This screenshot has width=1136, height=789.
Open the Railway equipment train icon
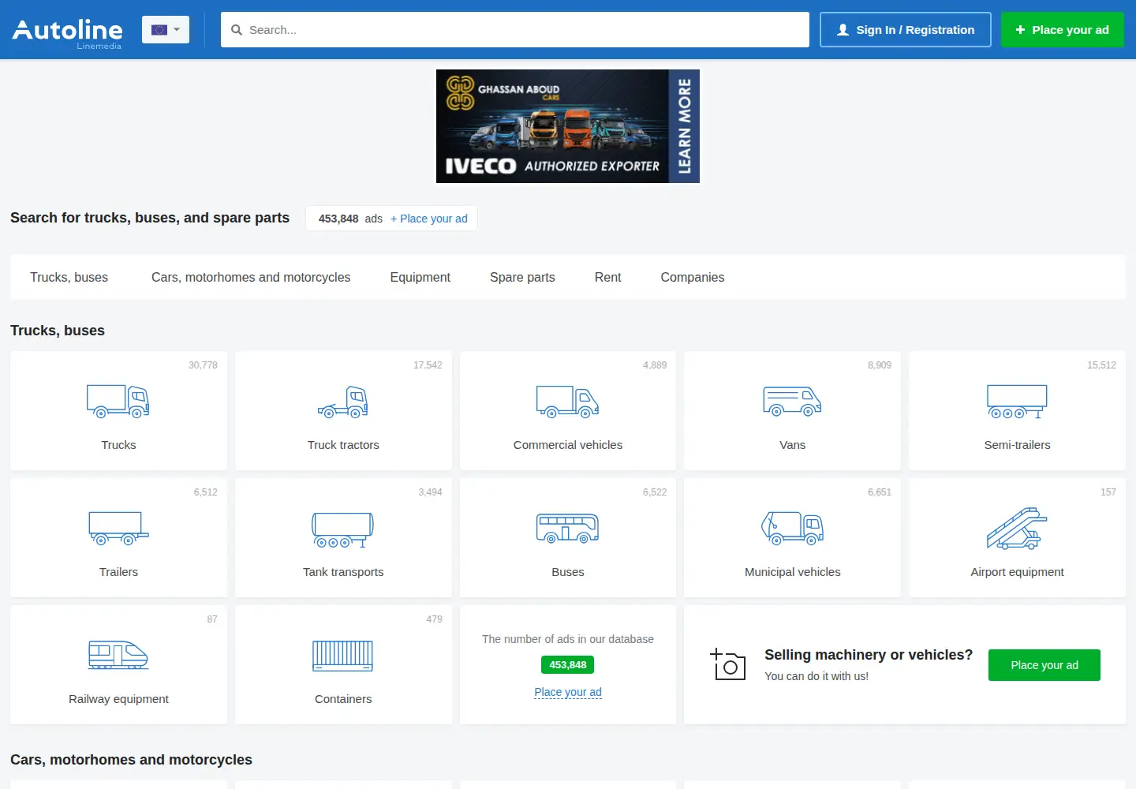coord(118,655)
